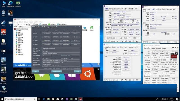180x101 pixels.
Task: Switch to Validation tab in GPU-Z
Action: [164, 48]
